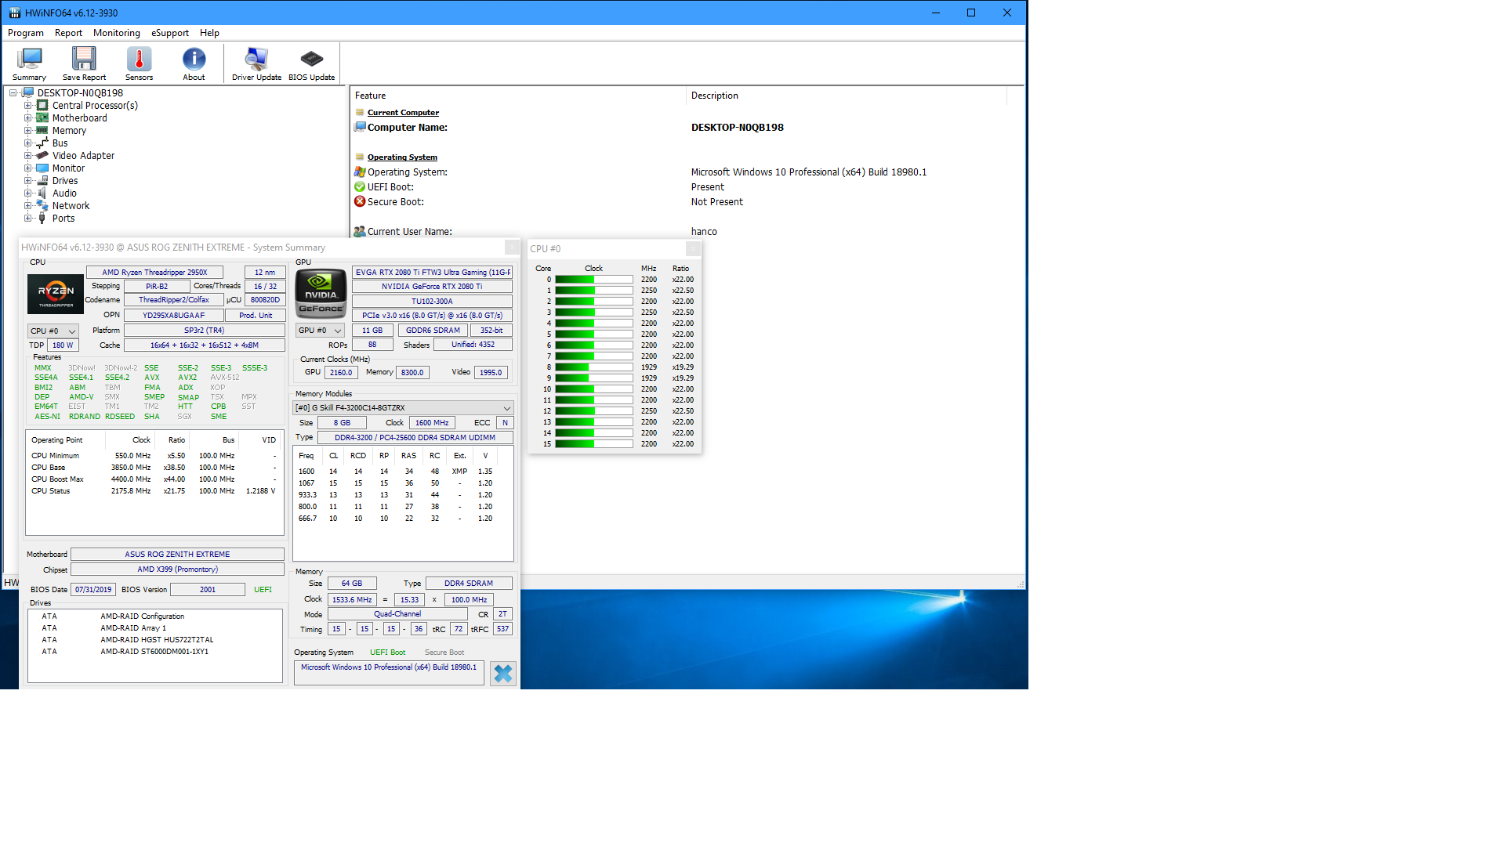Close the CPU #0 clocks window
Screen dimensions: 1505x846
(x=693, y=248)
